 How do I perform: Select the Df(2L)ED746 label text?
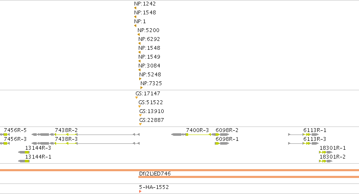[155, 174]
